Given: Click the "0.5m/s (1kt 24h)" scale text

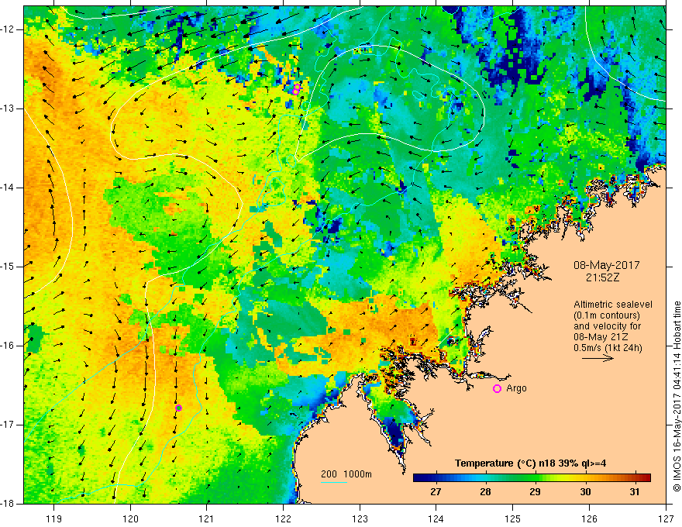Looking at the screenshot, I should [608, 348].
